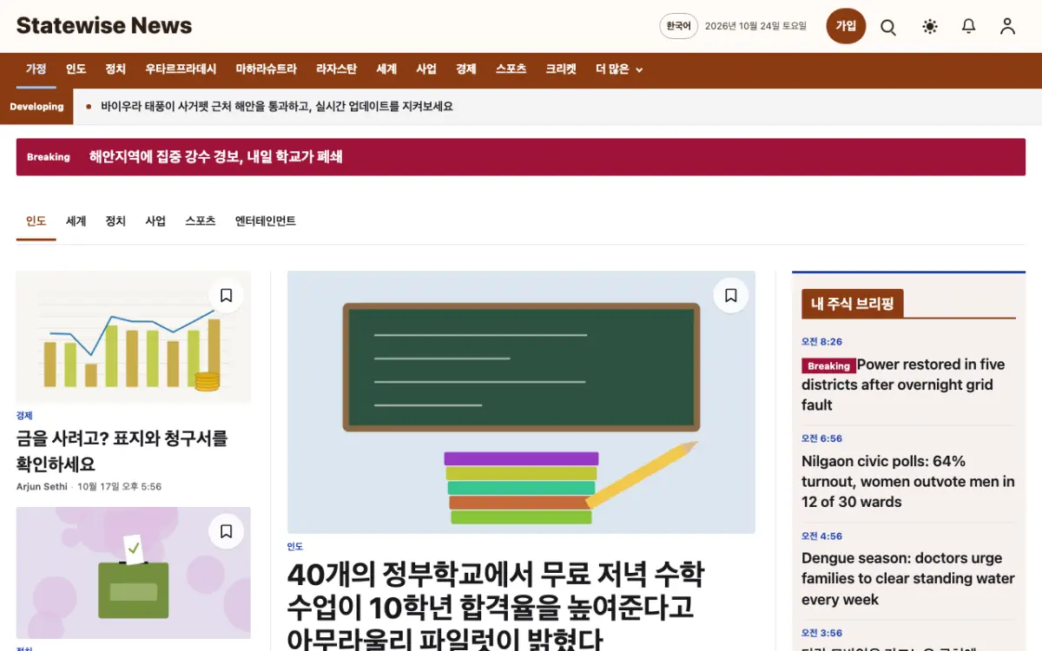Open the chalkboard and books article image

(x=521, y=402)
